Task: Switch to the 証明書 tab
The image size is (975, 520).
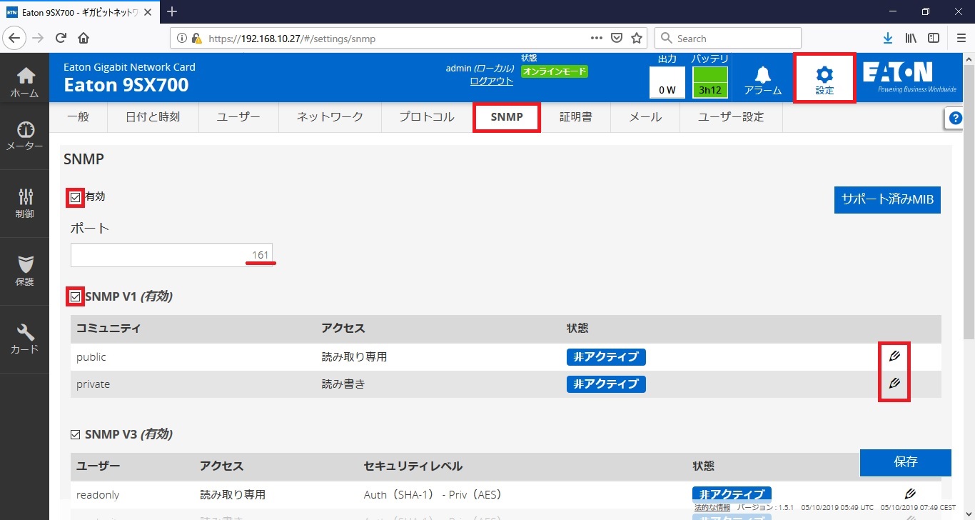Action: pyautogui.click(x=575, y=117)
